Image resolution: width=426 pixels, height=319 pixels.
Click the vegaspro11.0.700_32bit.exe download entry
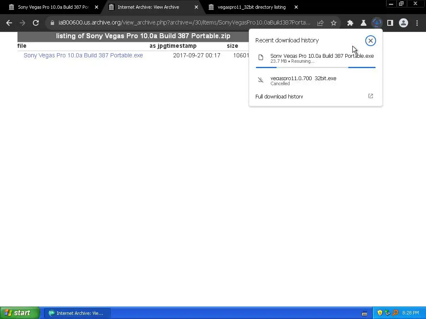303,79
